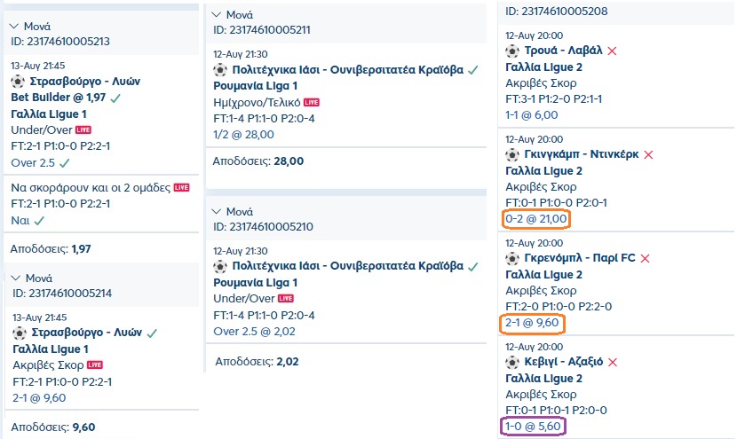Click the red X next to Τρουά - Λαβάλ
Image resolution: width=737 pixels, height=439 pixels.
click(x=611, y=51)
